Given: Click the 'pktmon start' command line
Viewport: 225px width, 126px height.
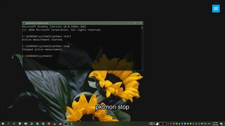Looking at the screenshot, I should [47, 36].
